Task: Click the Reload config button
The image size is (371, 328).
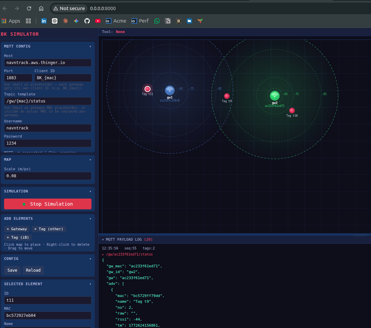Action: click(x=33, y=270)
